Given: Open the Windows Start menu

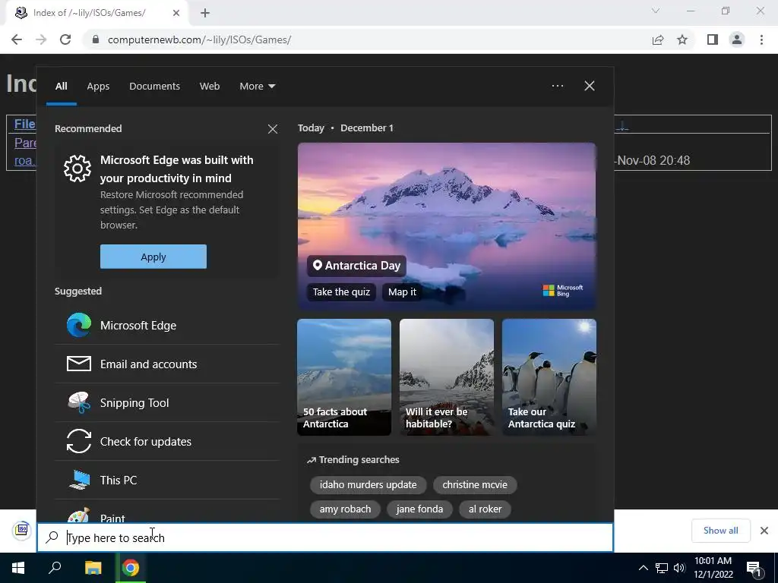Looking at the screenshot, I should (18, 568).
